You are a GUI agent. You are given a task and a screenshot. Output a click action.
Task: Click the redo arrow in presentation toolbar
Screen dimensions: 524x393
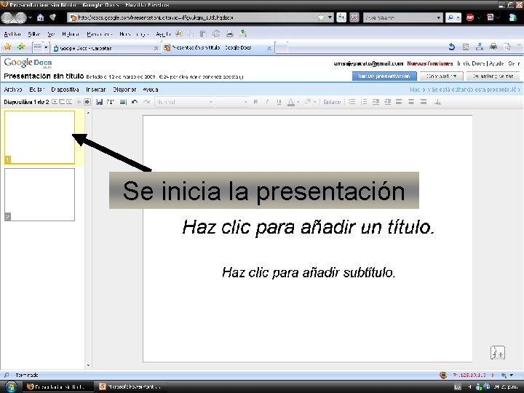tap(146, 102)
